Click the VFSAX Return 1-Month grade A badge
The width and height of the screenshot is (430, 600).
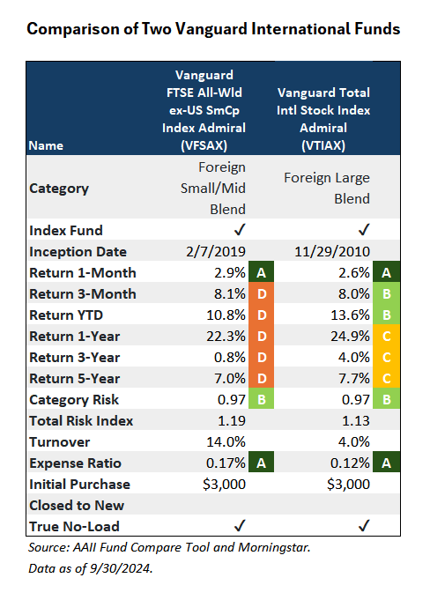click(x=262, y=272)
